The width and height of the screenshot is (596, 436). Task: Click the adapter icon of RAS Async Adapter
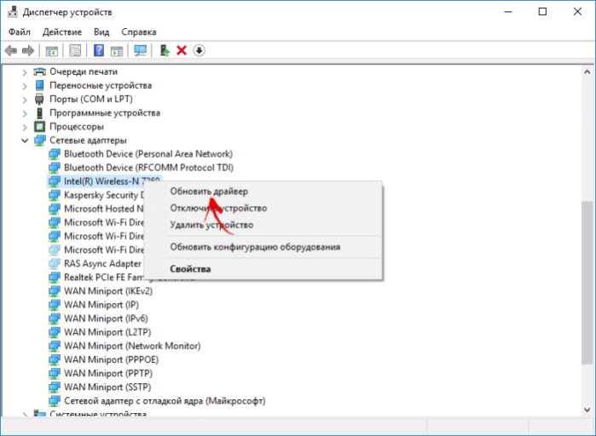[55, 263]
